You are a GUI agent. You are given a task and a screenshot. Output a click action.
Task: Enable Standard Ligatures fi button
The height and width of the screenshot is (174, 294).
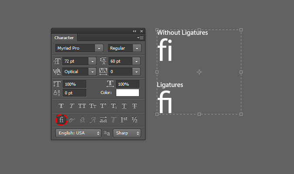tap(61, 120)
